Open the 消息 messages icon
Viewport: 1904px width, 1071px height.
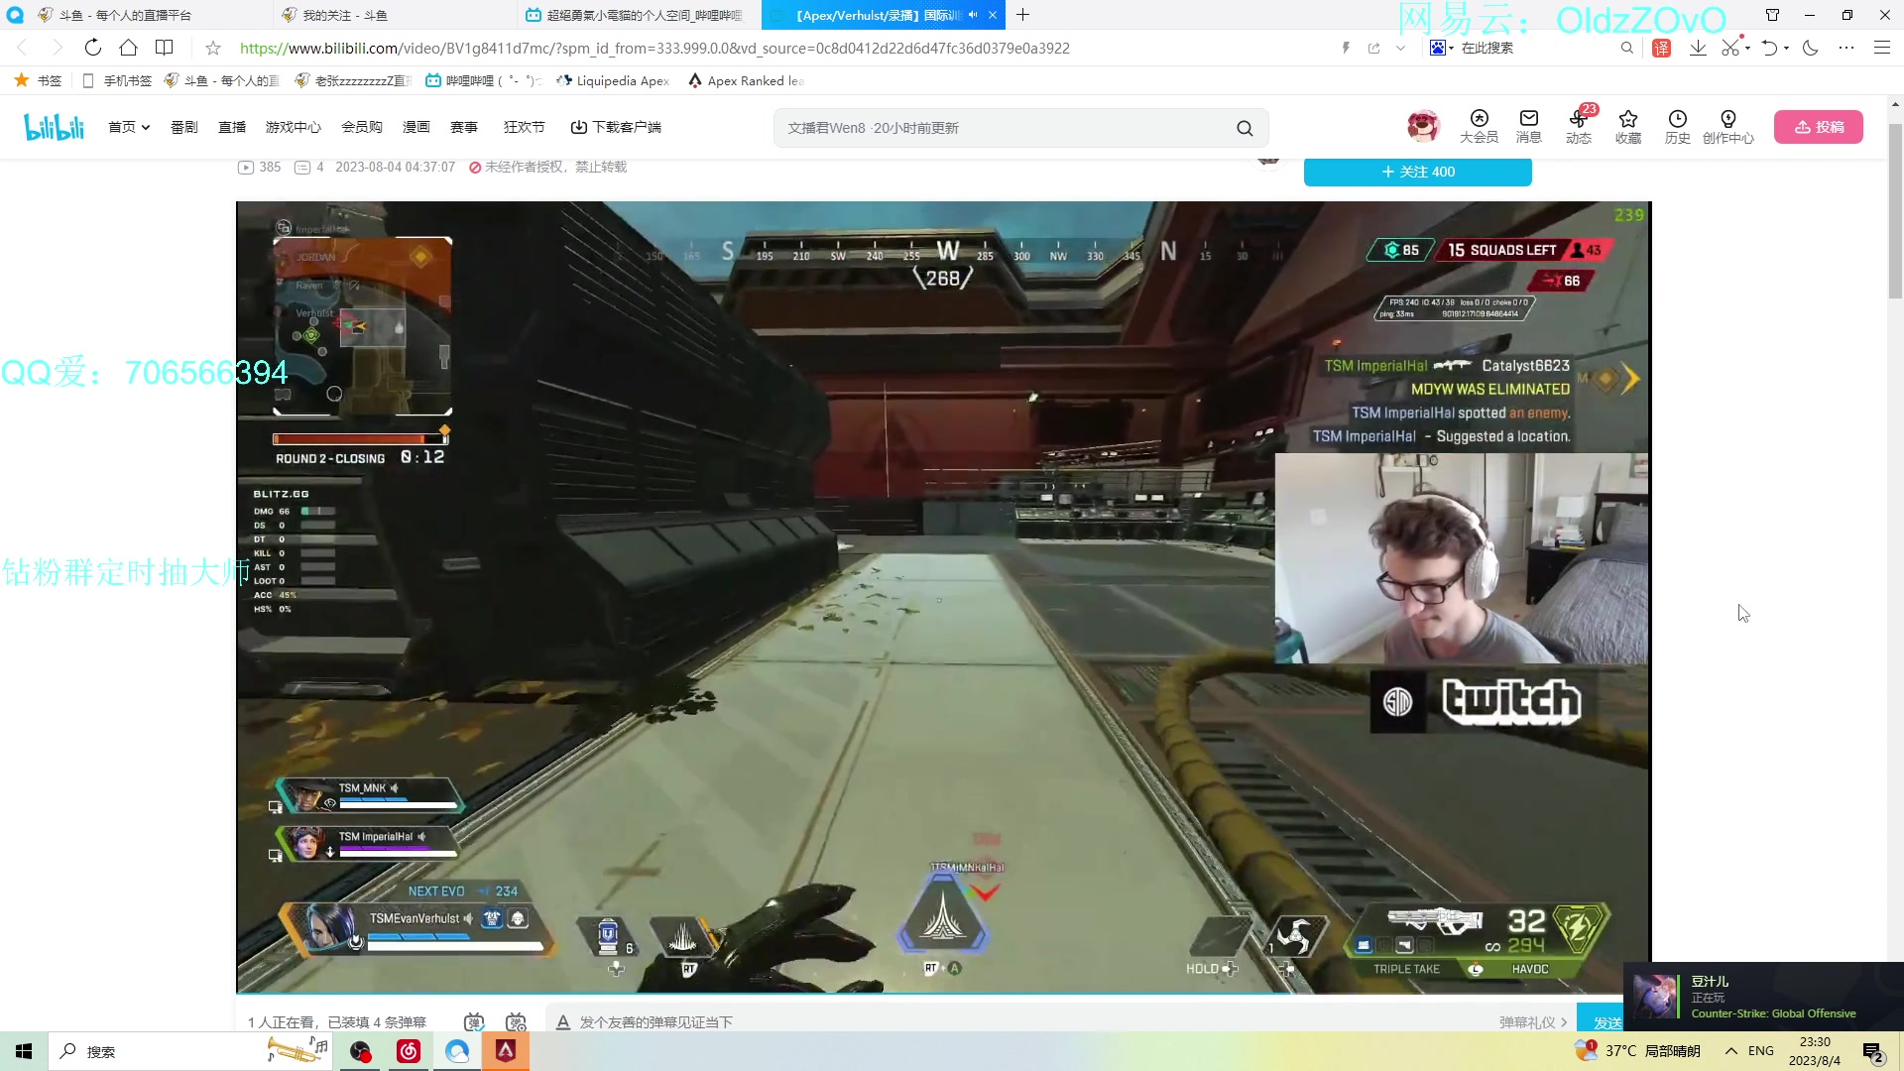coord(1528,126)
